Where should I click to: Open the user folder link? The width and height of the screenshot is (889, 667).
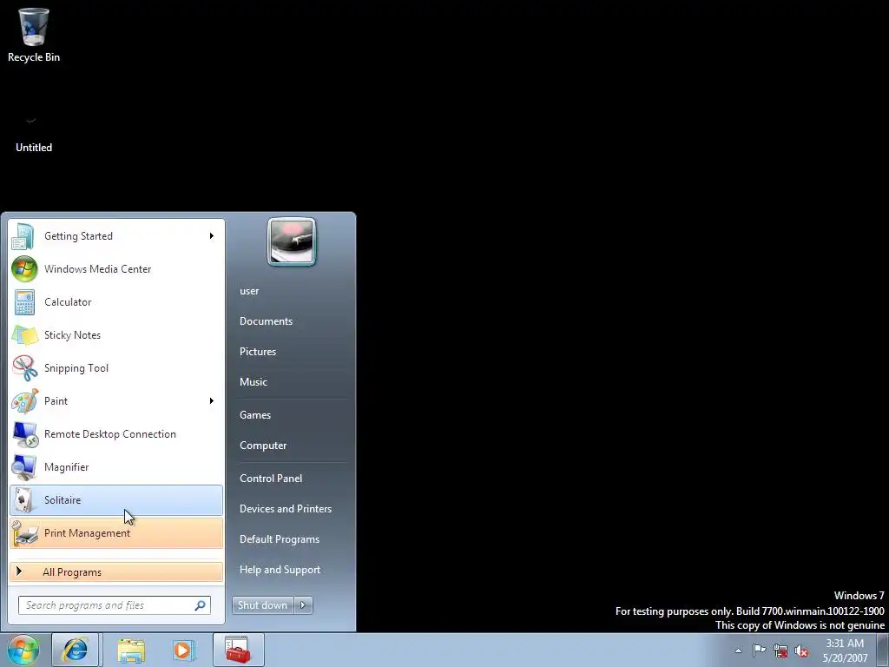click(x=249, y=291)
